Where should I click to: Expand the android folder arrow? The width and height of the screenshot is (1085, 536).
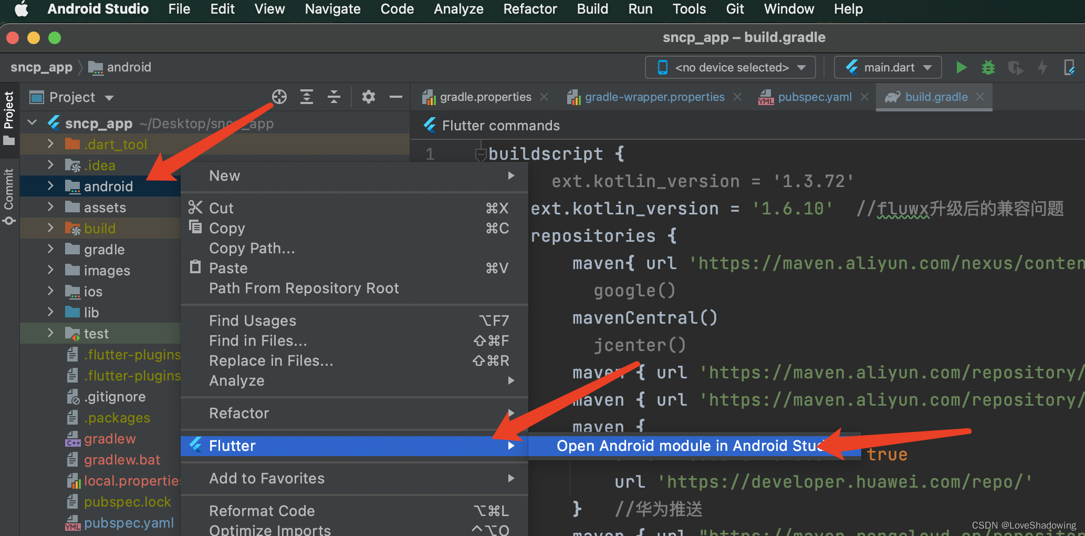(50, 186)
